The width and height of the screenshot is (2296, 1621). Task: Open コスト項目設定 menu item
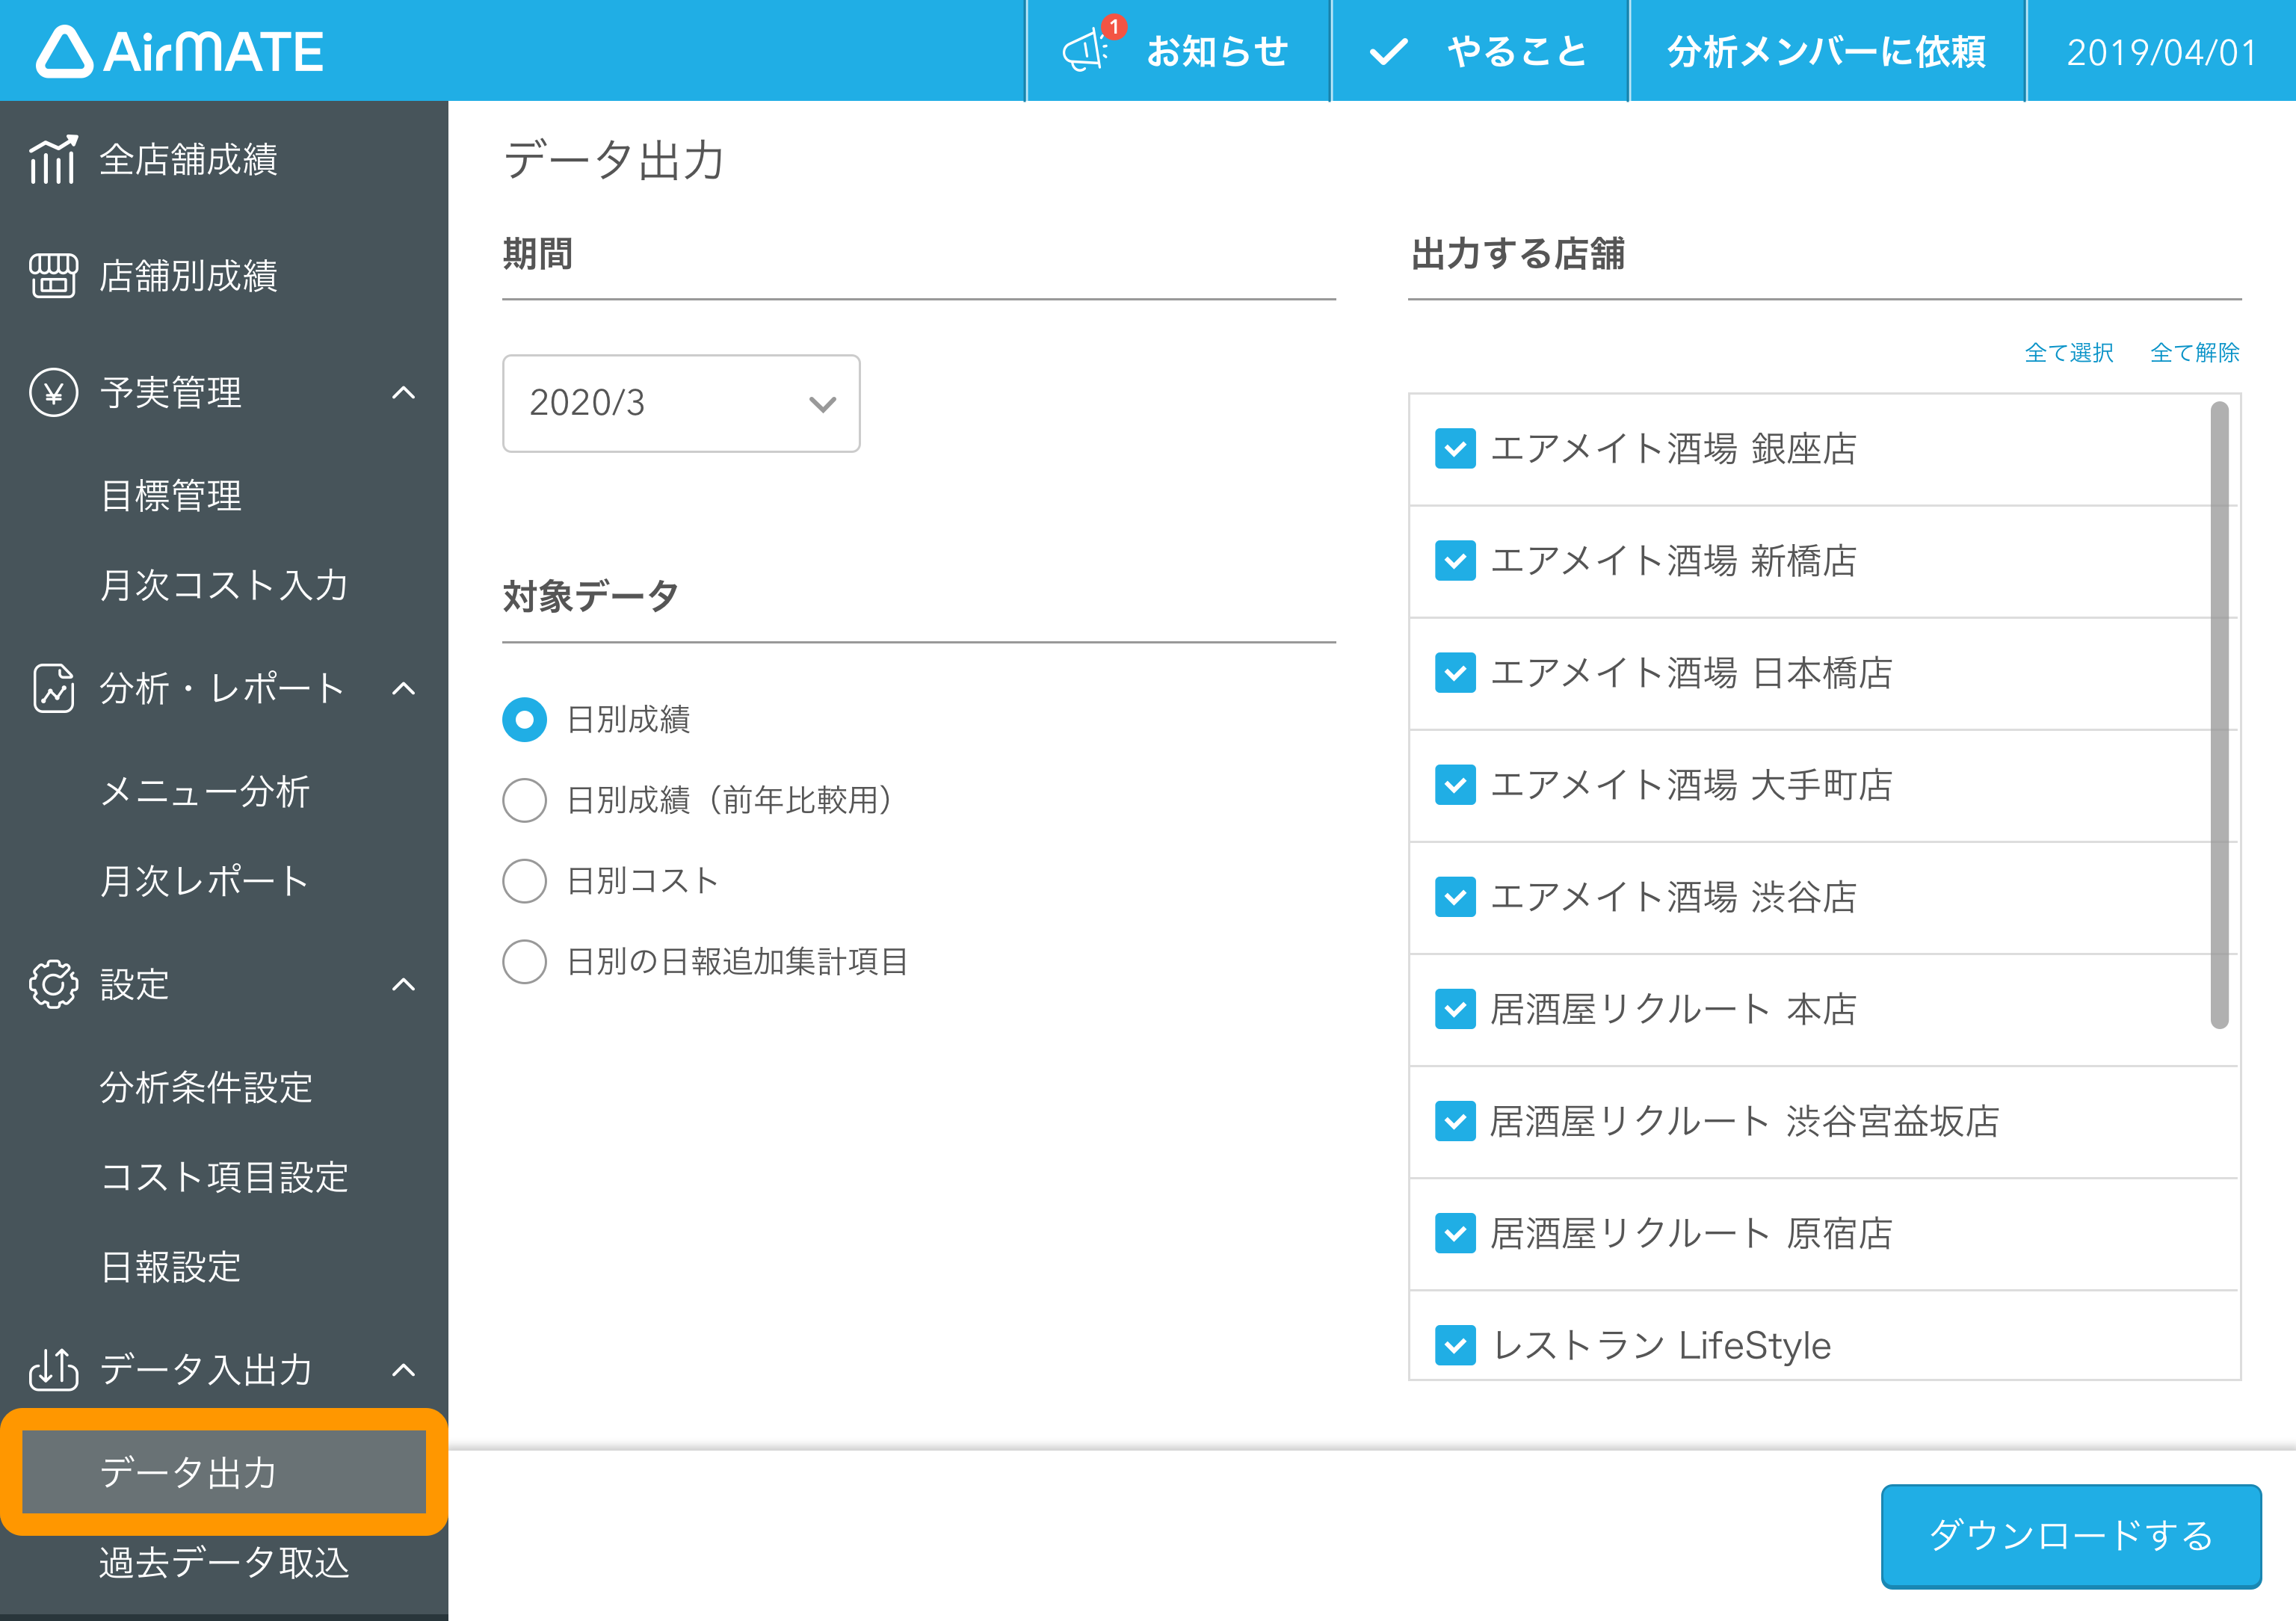click(x=224, y=1177)
